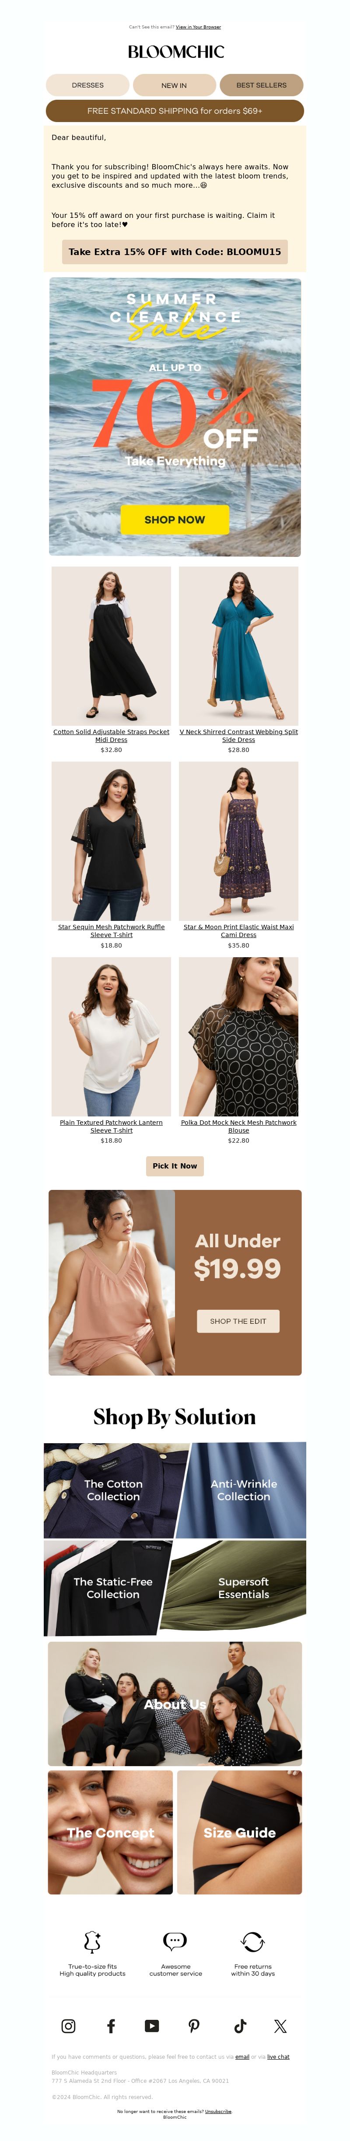Click the free returns arrows icon
The width and height of the screenshot is (350, 2141).
coord(253,1942)
